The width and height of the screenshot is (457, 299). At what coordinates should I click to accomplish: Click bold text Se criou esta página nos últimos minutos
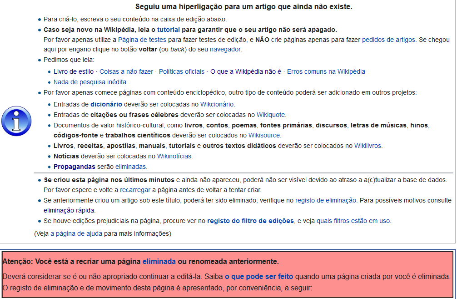(109, 180)
